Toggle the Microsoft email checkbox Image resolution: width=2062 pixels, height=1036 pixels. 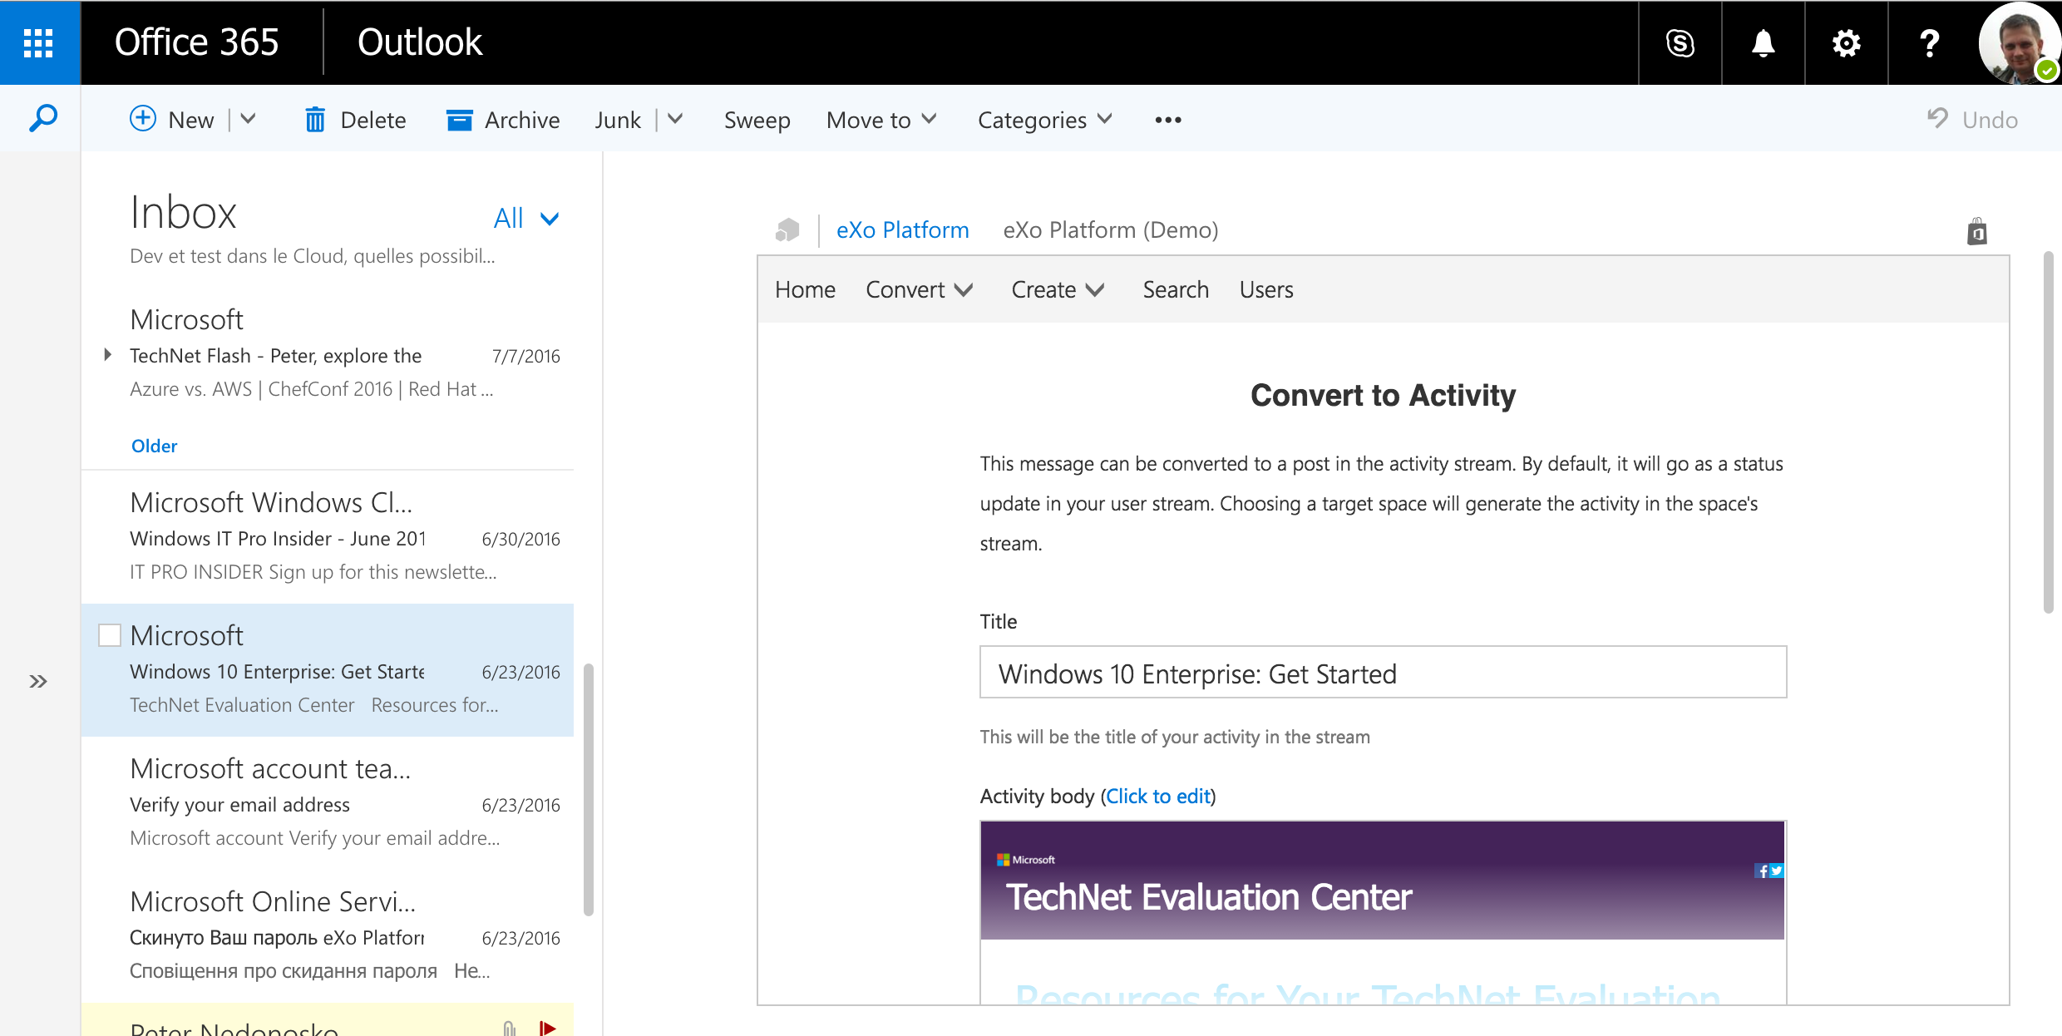click(110, 635)
